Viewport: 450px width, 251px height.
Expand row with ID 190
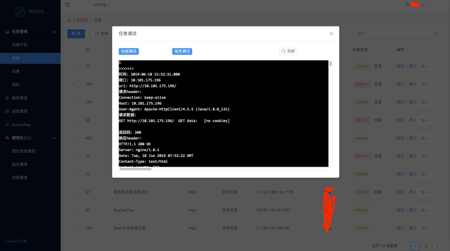point(74,102)
